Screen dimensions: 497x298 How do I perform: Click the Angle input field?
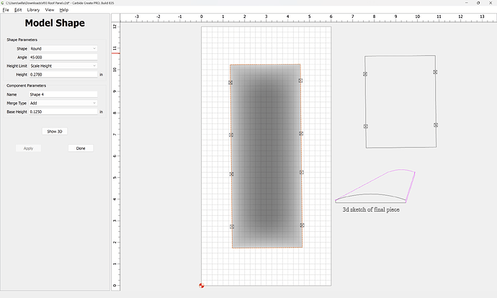click(63, 57)
